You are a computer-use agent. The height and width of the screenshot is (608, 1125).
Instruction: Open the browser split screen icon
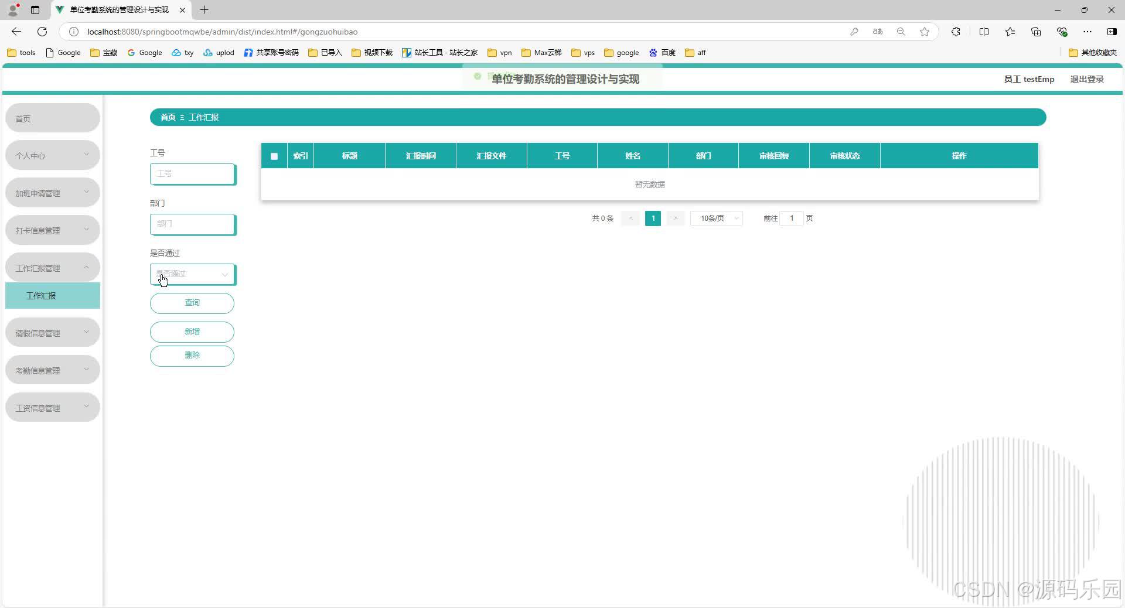pyautogui.click(x=984, y=32)
